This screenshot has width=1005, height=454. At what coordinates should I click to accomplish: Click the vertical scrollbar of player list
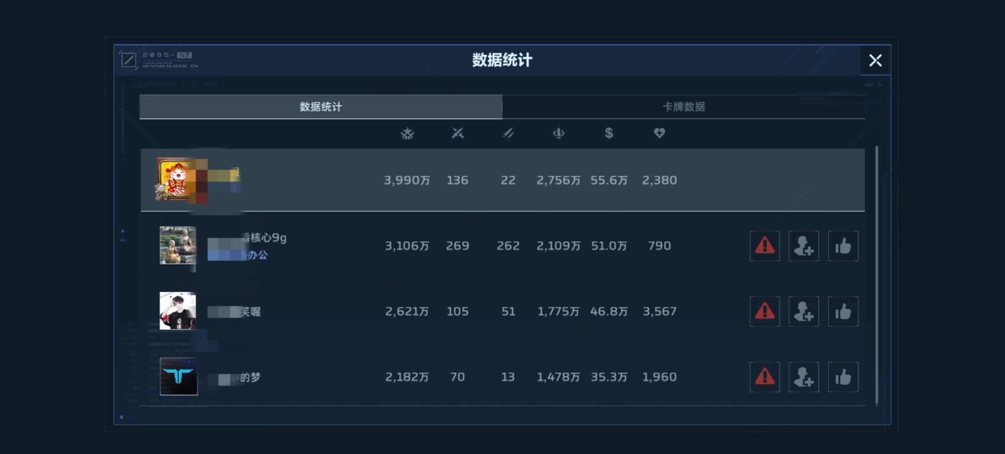tap(876, 276)
